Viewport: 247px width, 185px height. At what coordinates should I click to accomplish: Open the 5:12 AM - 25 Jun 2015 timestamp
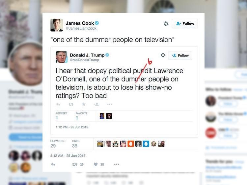(x=68, y=156)
